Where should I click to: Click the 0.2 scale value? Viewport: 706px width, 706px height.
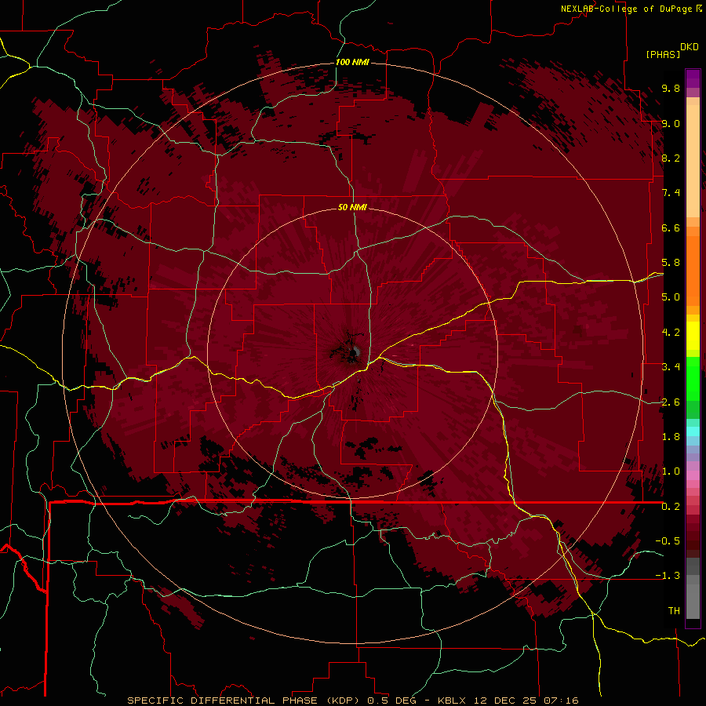pyautogui.click(x=671, y=507)
